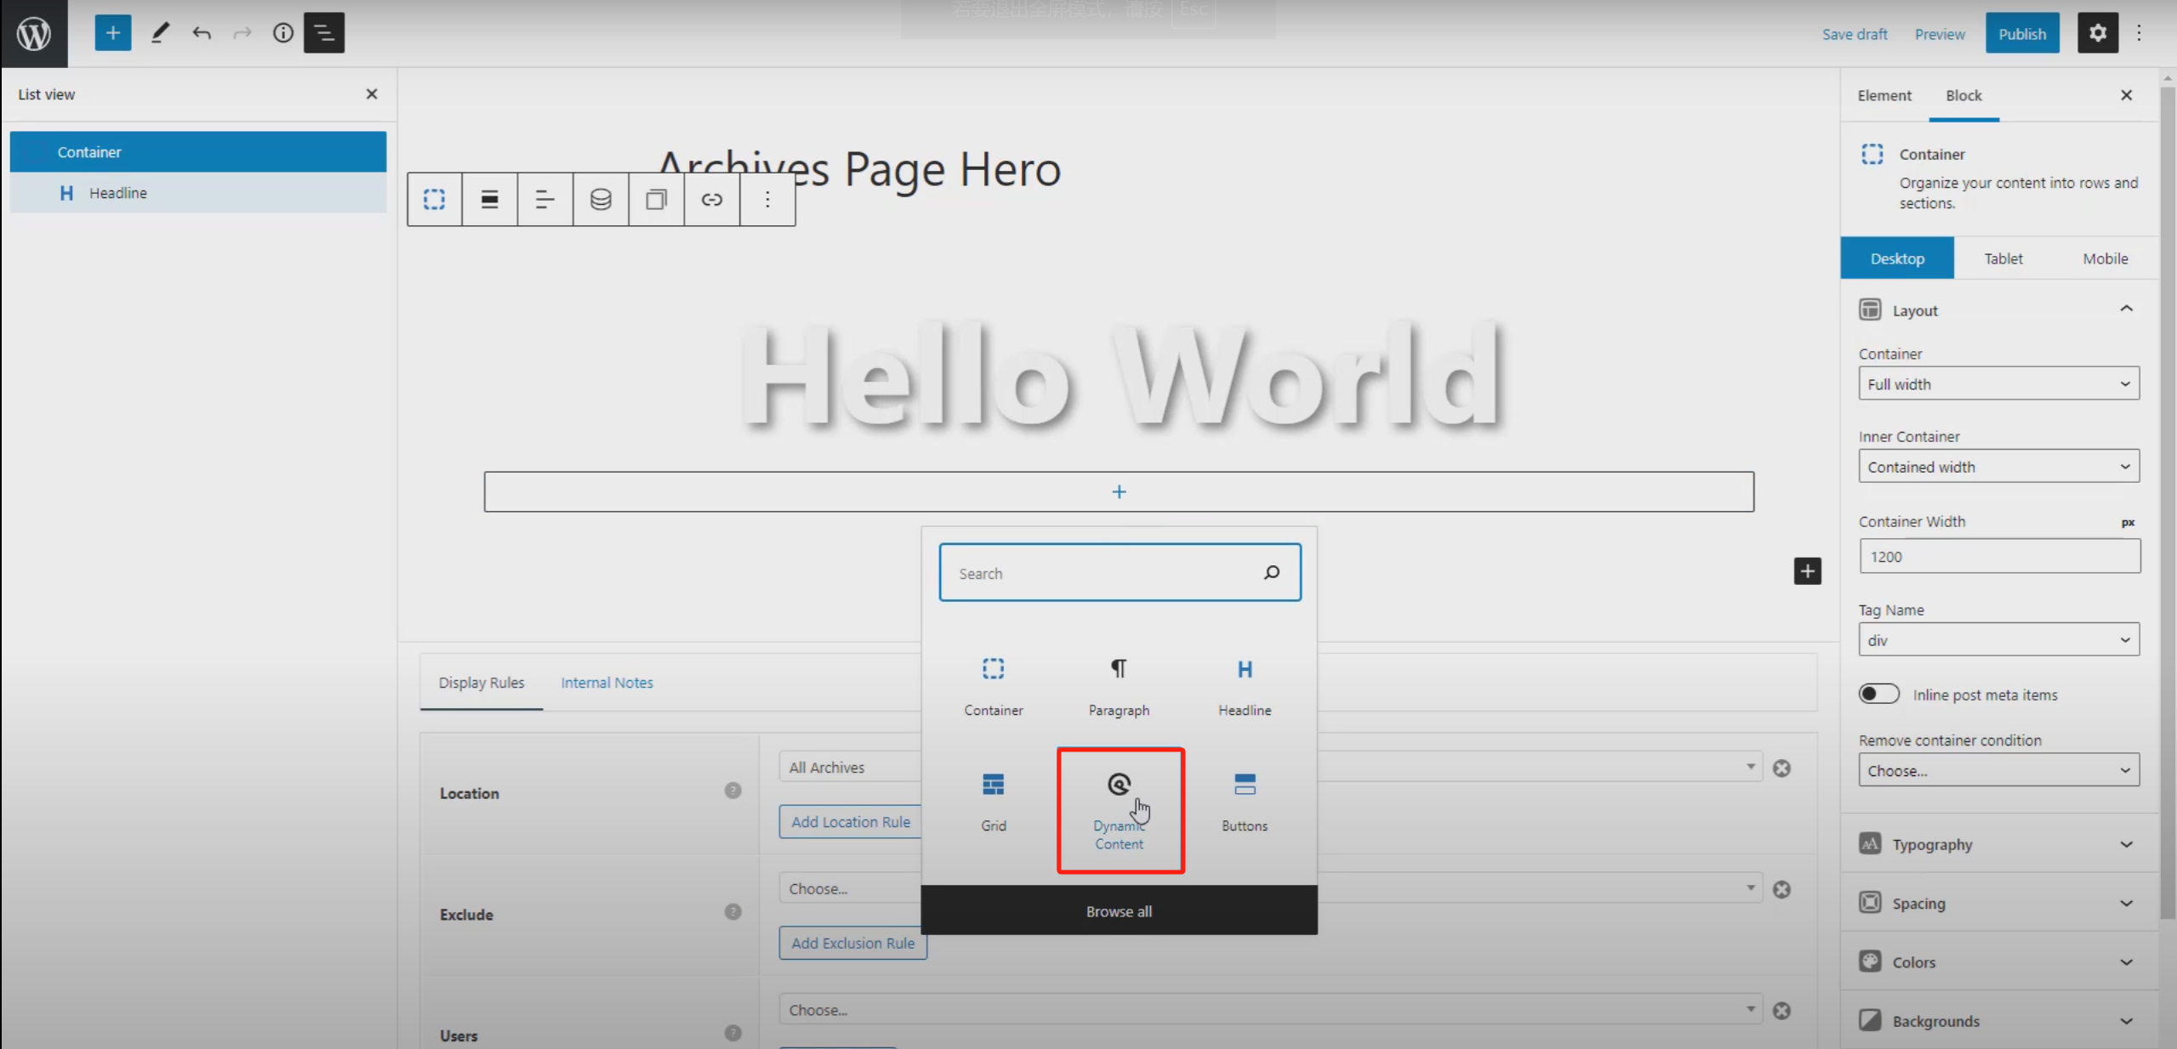Toggle Inline post meta items switch

tap(1878, 694)
